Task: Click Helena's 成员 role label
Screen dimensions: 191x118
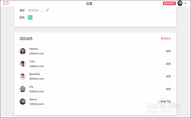Action: point(168,51)
